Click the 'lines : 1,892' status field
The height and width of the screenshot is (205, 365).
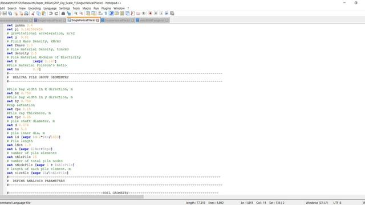pos(216,203)
